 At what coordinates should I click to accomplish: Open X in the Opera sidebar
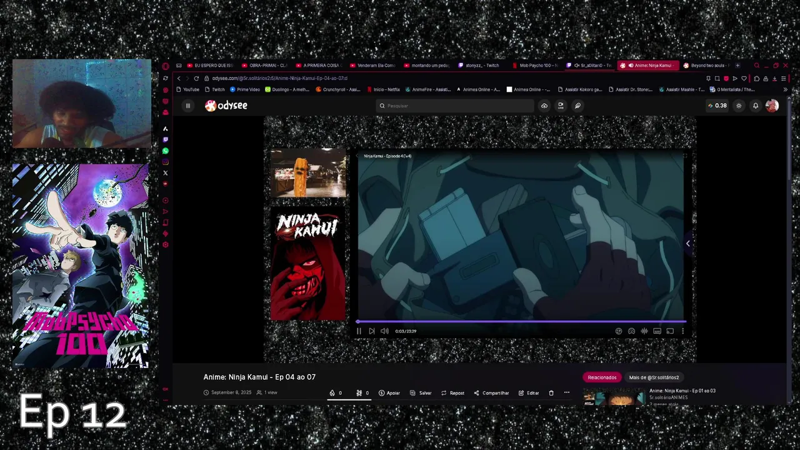point(166,173)
